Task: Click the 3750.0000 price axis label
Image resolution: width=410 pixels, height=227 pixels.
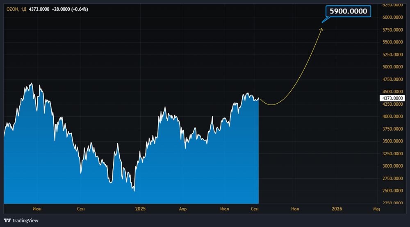Action: 392,129
